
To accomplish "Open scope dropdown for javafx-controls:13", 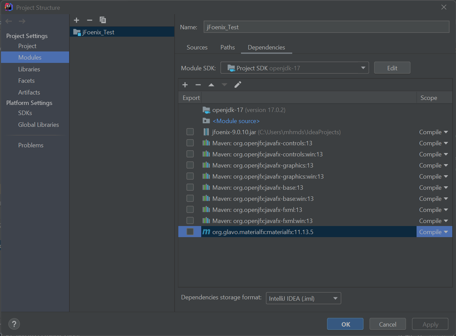I will 433,143.
